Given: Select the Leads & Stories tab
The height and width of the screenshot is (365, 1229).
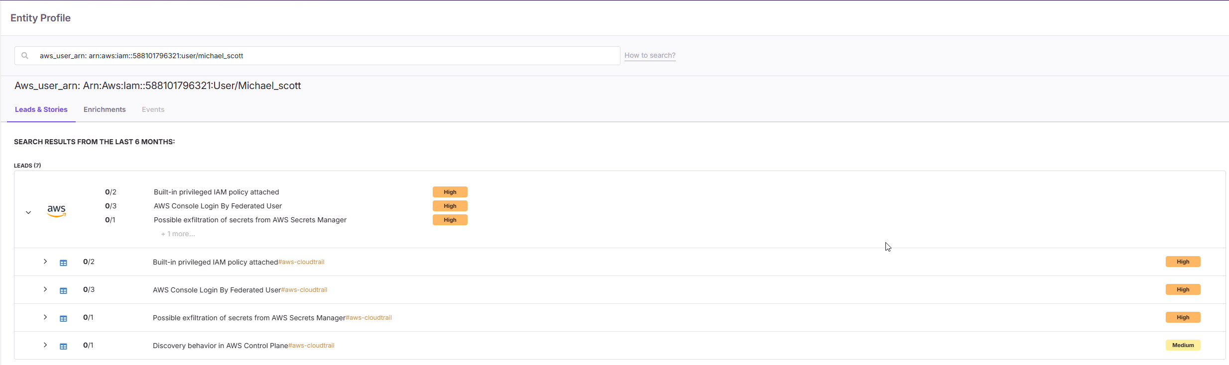Looking at the screenshot, I should pyautogui.click(x=41, y=109).
